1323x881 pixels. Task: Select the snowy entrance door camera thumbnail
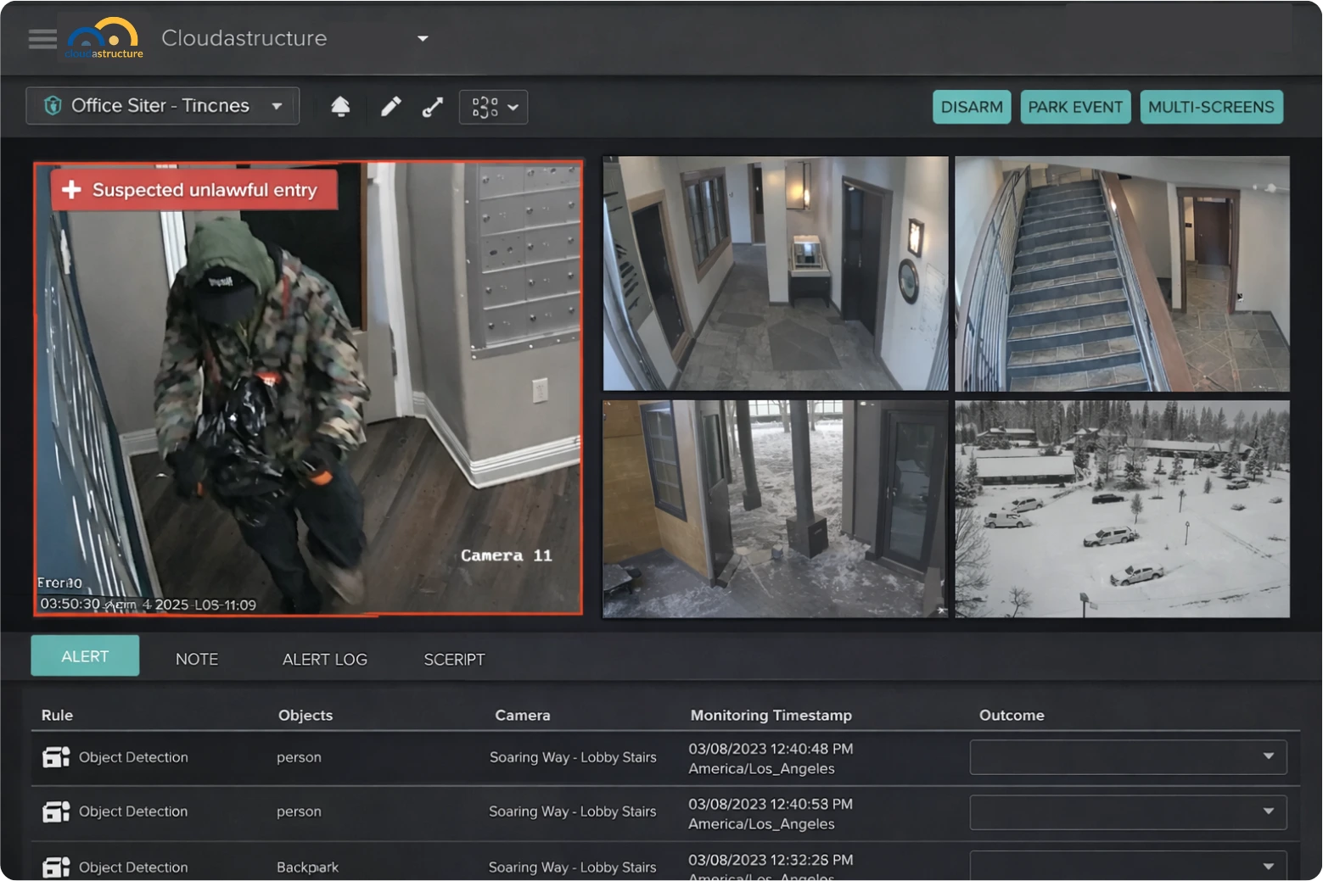pyautogui.click(x=776, y=509)
